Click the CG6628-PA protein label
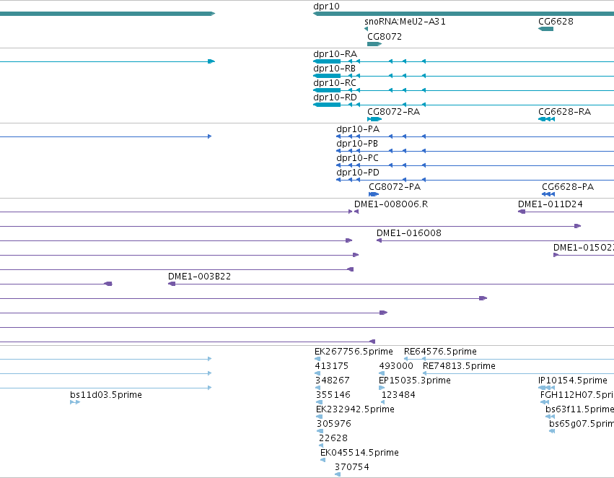The image size is (614, 478). [568, 187]
